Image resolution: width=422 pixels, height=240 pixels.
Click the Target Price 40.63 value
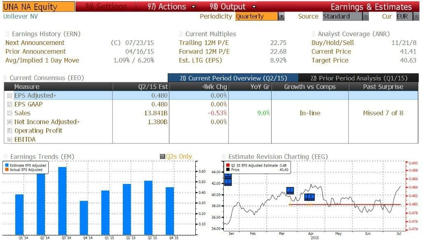(408, 60)
